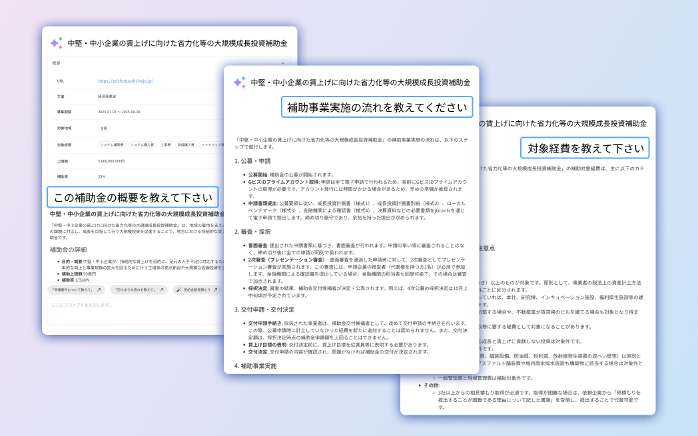
Task: Click the sparkle AI icon in the left card
Action: point(57,43)
